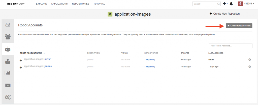Image resolution: width=258 pixels, height=105 pixels.
Task: Open the 448359 user account menu
Action: coord(246,4)
